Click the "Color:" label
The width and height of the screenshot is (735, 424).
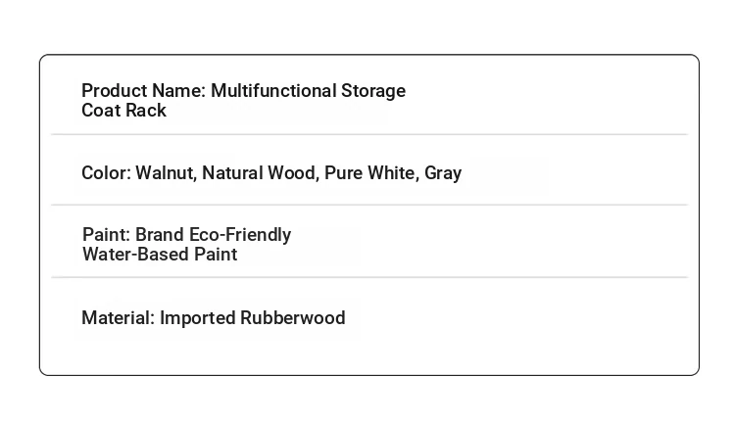[107, 173]
